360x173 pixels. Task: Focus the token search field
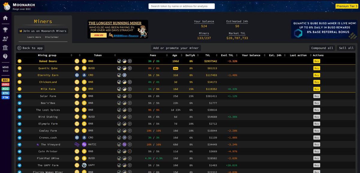181,6
